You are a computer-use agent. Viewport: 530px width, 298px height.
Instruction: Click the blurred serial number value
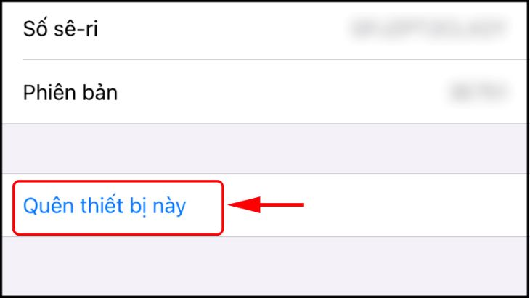[428, 29]
